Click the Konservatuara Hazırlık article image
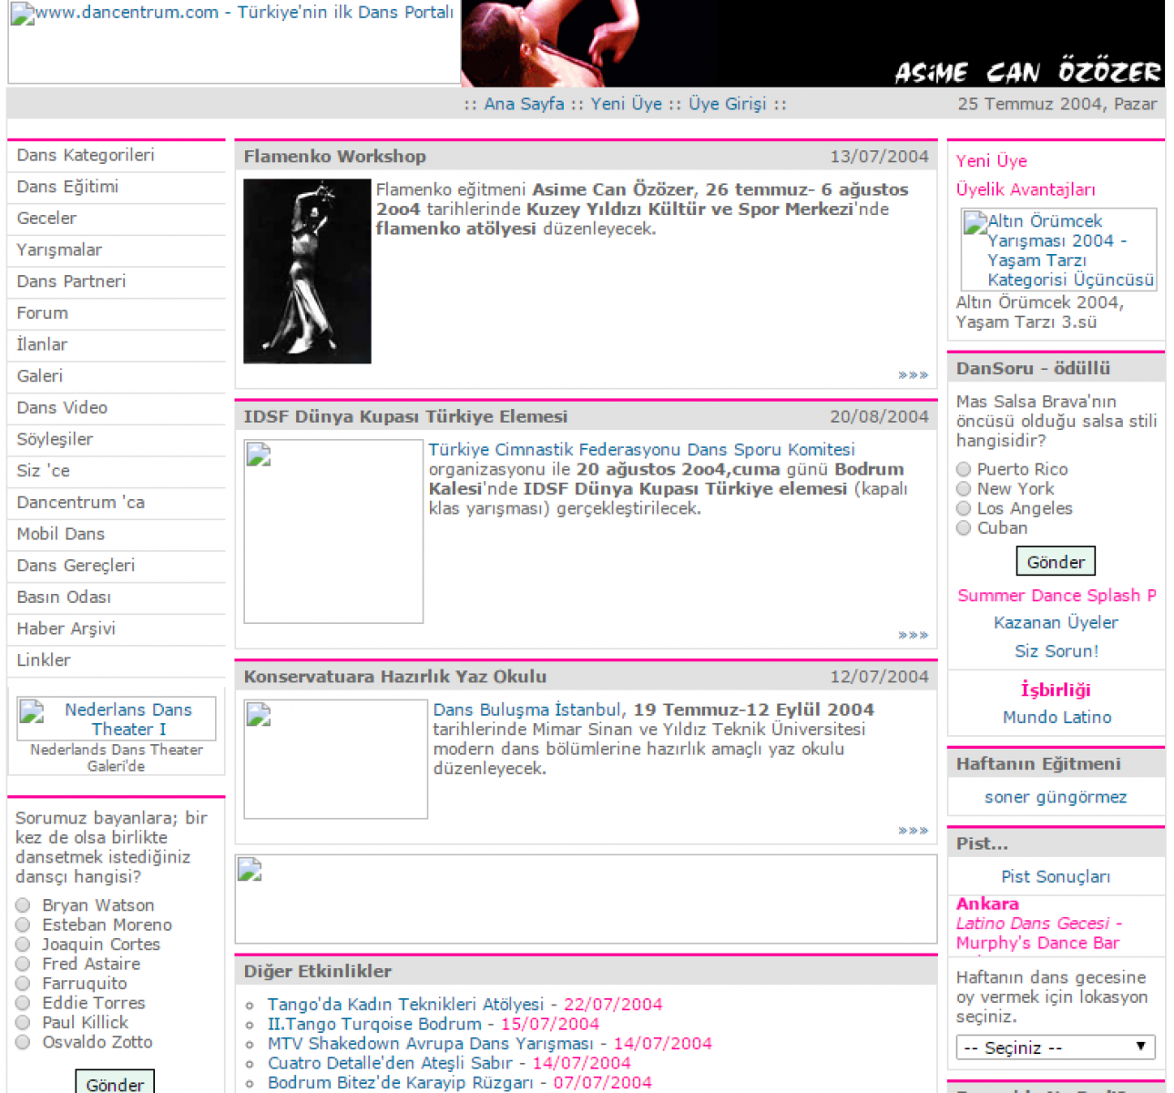 tap(335, 759)
